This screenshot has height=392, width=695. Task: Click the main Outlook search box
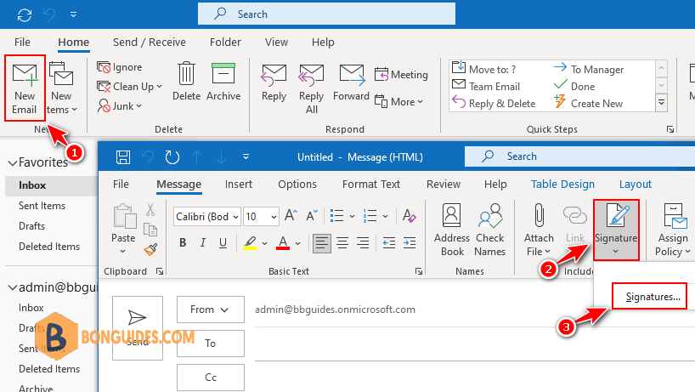(326, 14)
